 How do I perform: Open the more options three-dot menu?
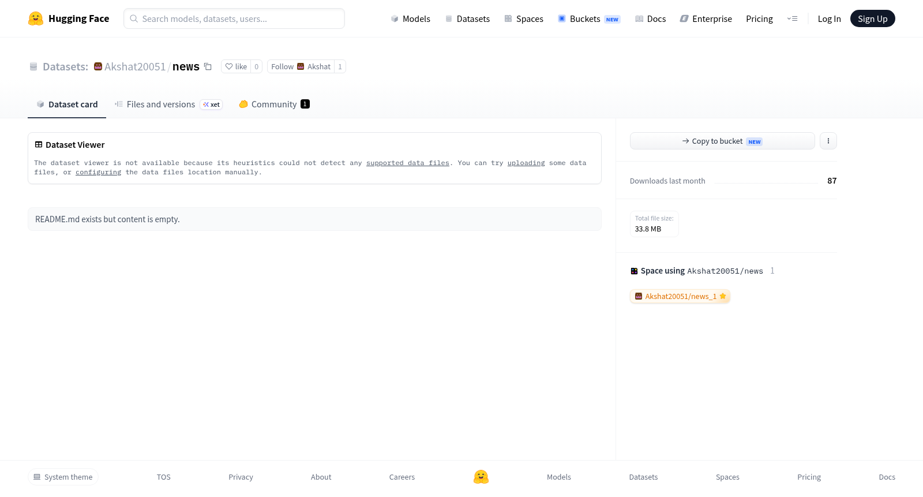click(x=828, y=141)
